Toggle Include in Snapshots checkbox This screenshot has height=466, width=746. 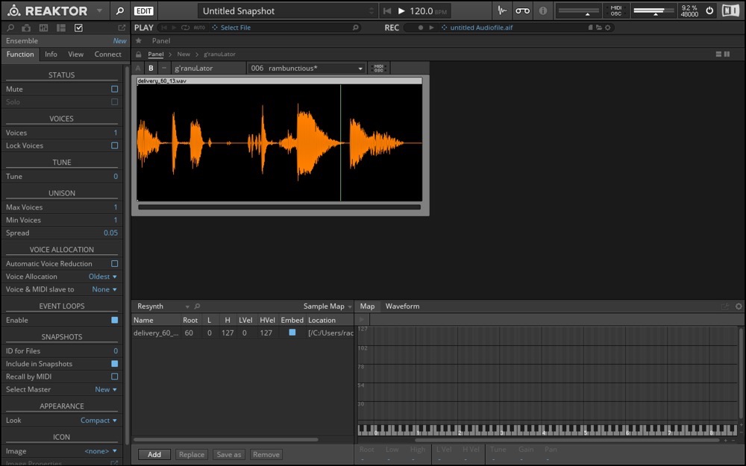115,364
